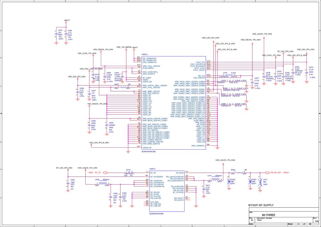The width and height of the screenshot is (321, 227).
Task: Select pin name FM_AOUT2
Action: click(x=179, y=200)
